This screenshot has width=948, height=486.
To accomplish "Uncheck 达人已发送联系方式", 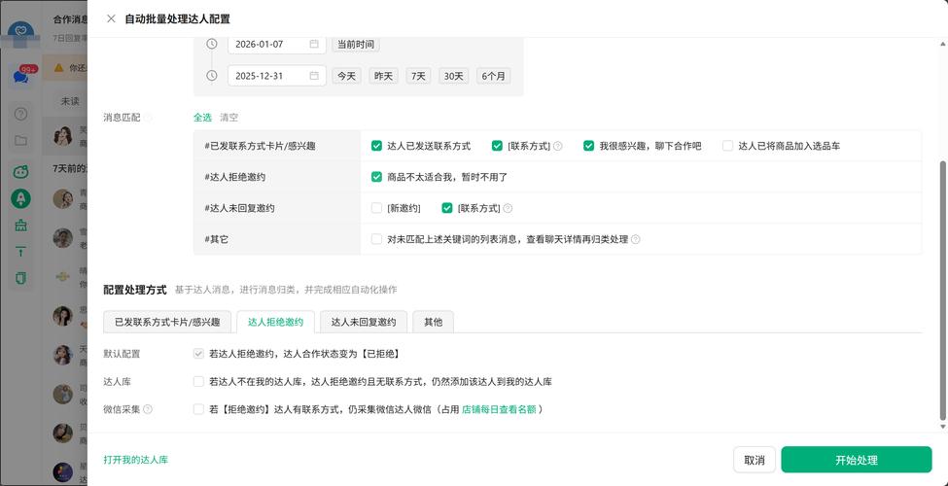I will (376, 146).
